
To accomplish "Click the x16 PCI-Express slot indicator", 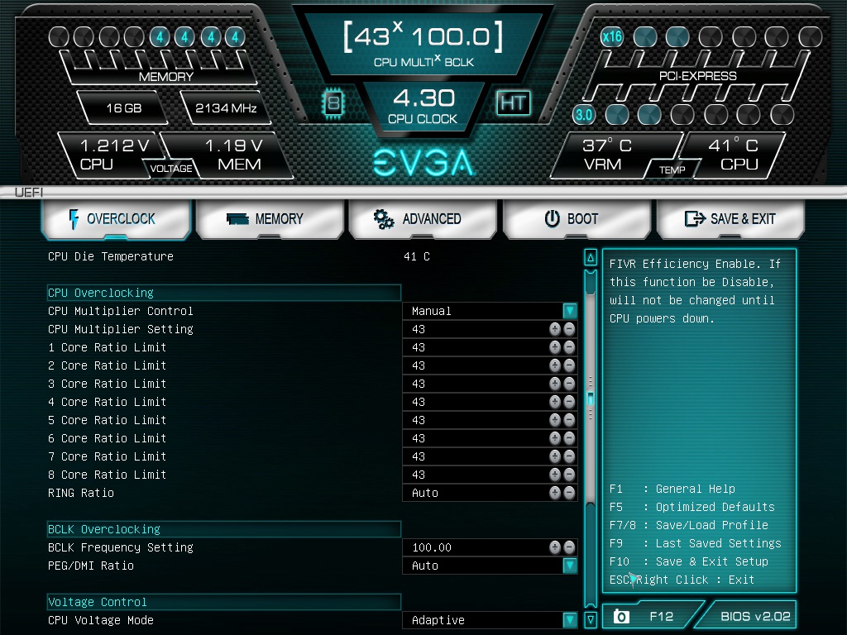I will coord(612,36).
